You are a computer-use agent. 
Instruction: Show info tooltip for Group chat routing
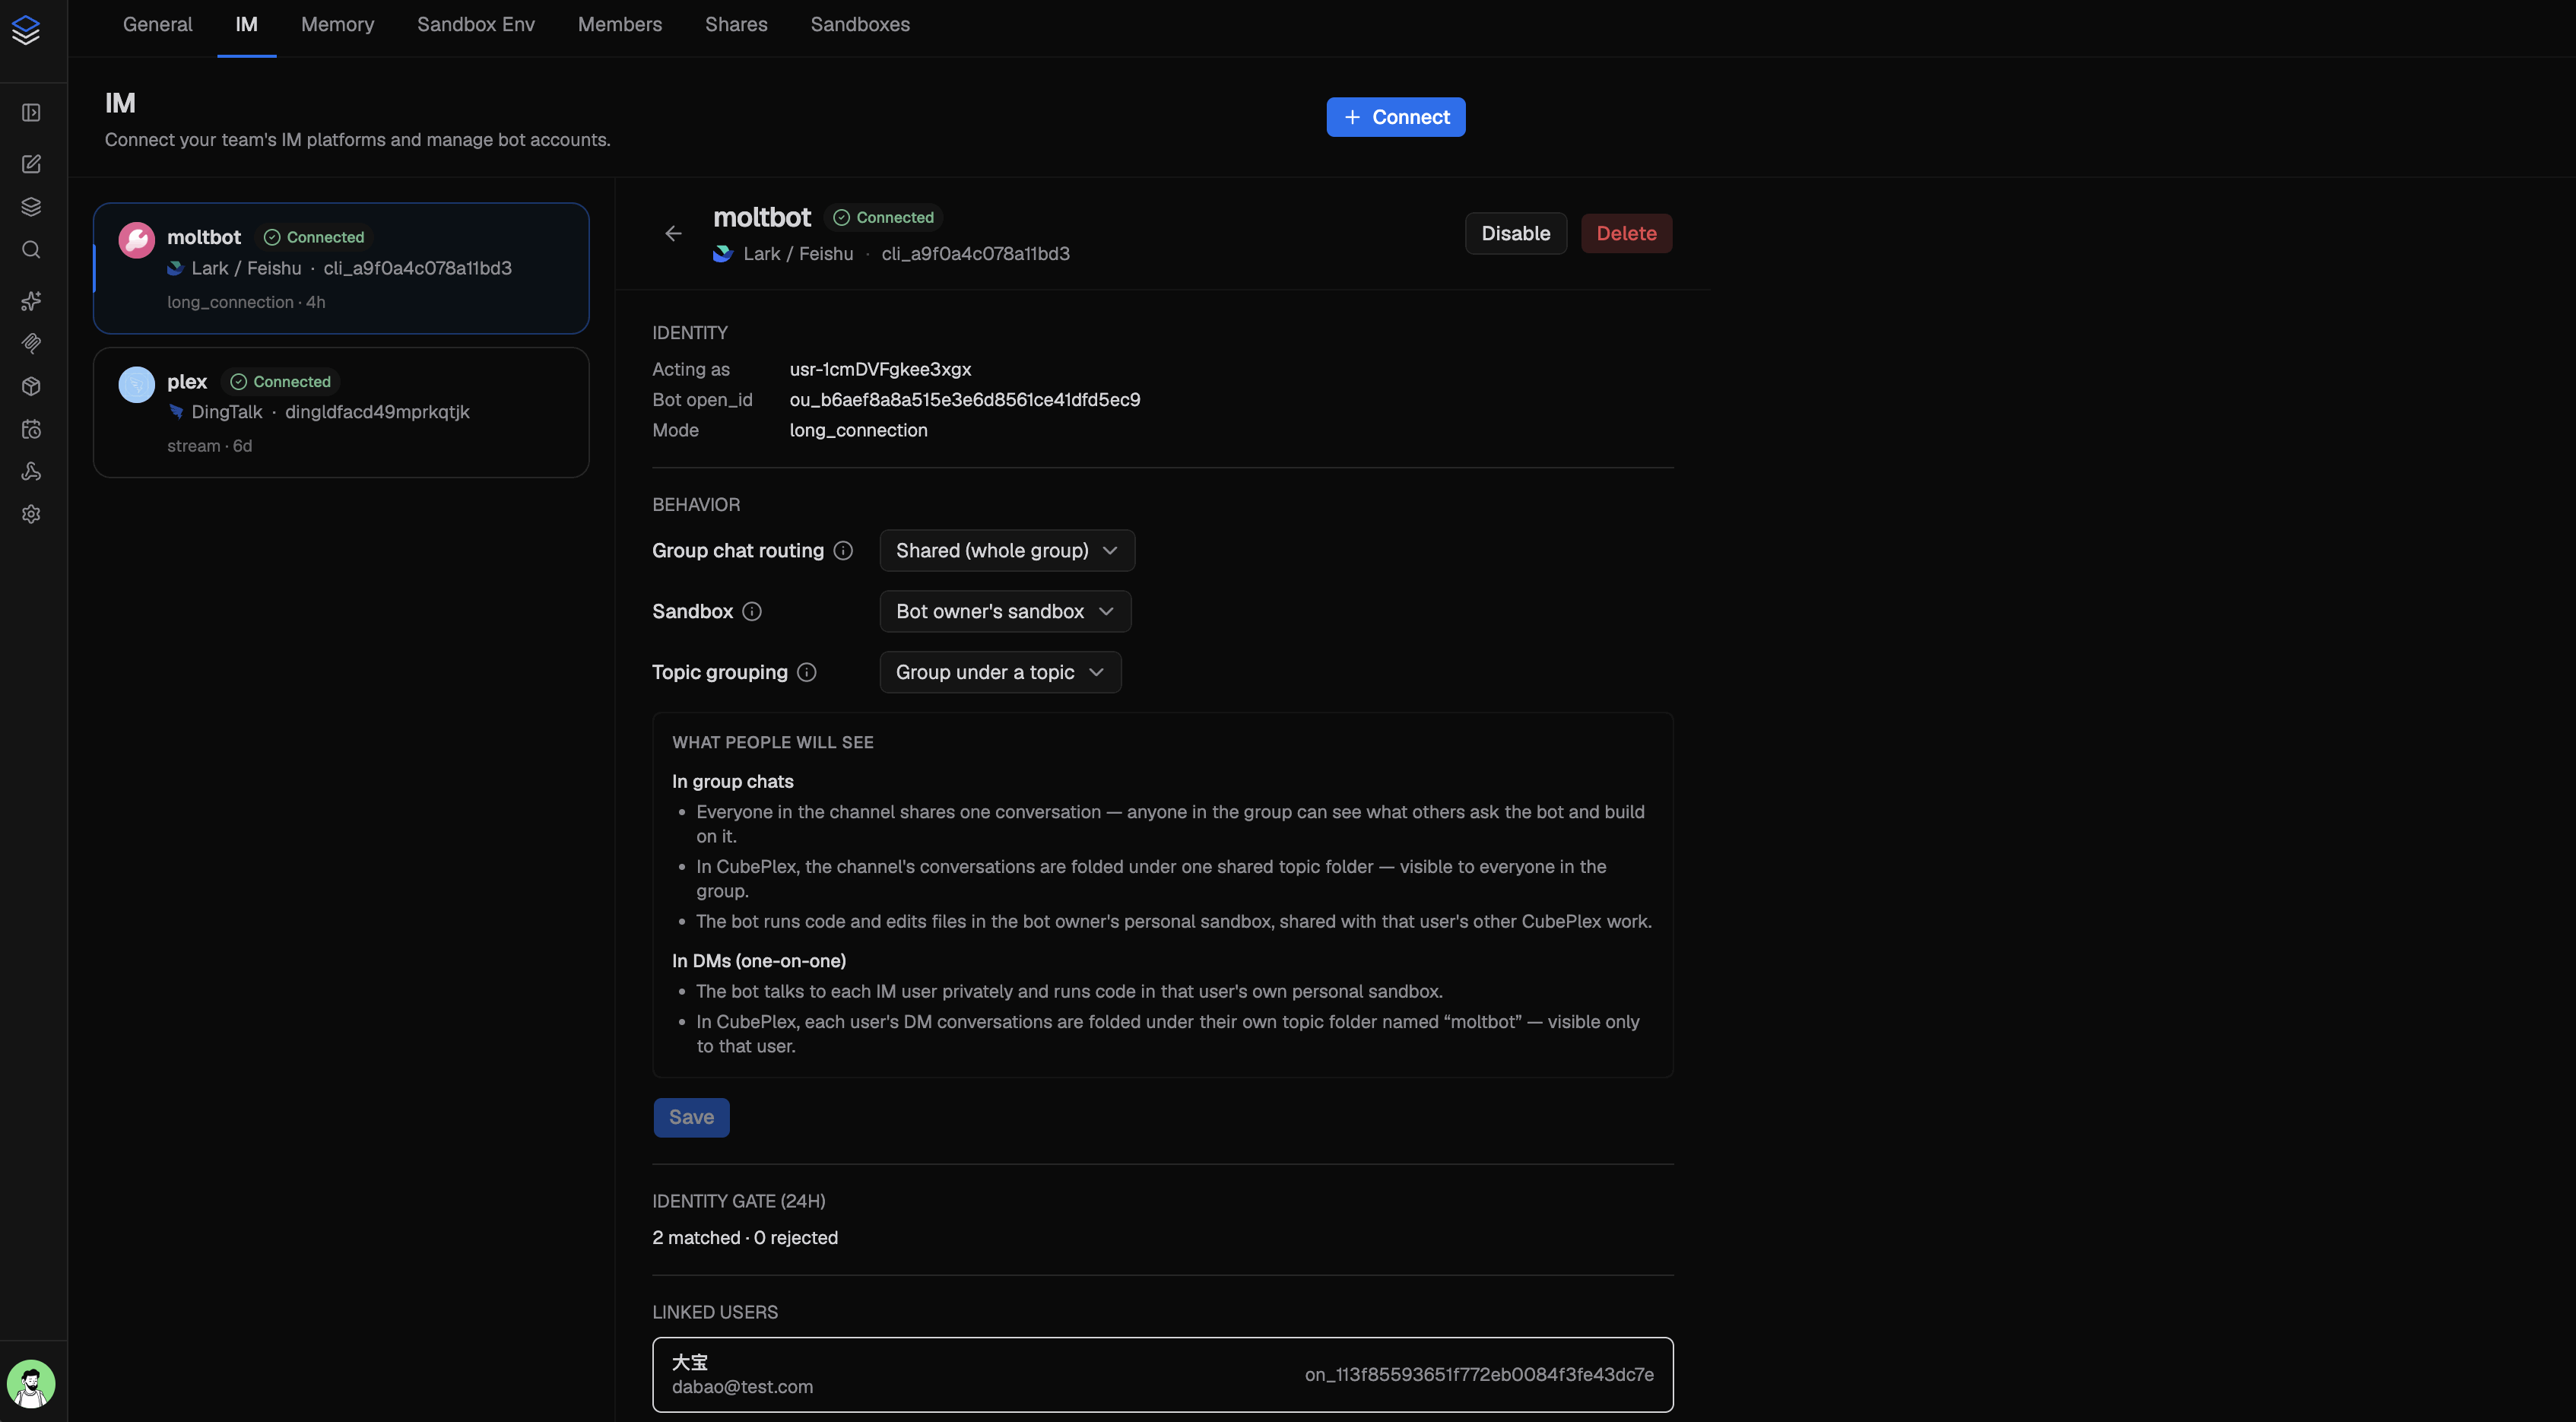(x=843, y=550)
